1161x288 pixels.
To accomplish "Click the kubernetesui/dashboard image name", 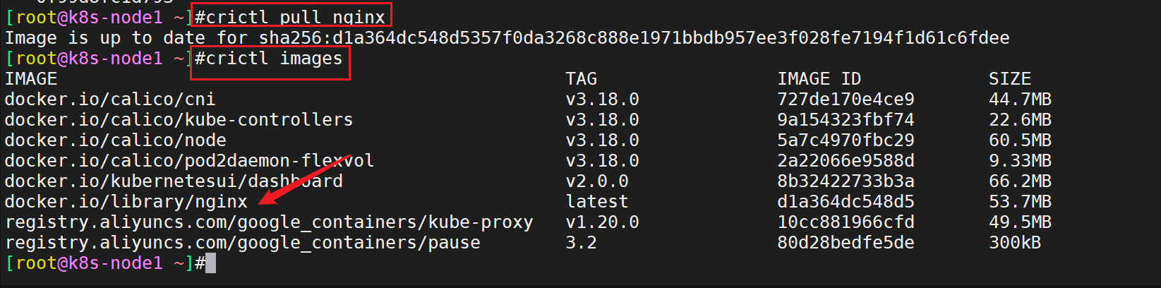I will [x=174, y=181].
